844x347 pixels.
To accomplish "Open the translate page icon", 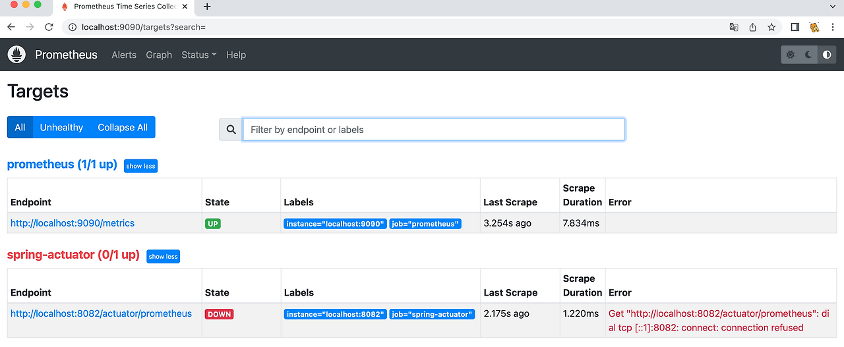I will 734,27.
